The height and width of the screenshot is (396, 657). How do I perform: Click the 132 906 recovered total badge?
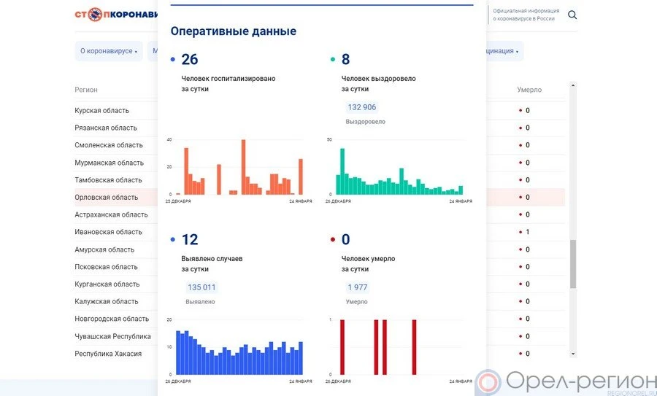362,107
